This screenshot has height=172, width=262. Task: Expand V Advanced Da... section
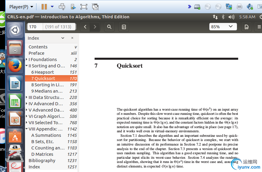click(x=27, y=110)
